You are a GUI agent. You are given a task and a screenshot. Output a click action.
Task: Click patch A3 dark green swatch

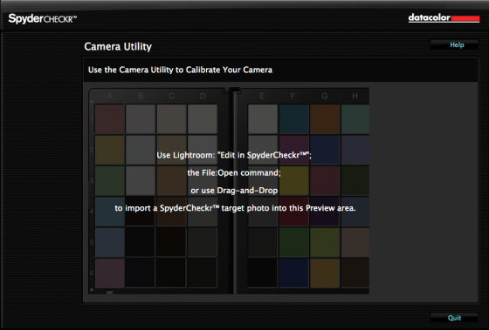click(x=109, y=181)
